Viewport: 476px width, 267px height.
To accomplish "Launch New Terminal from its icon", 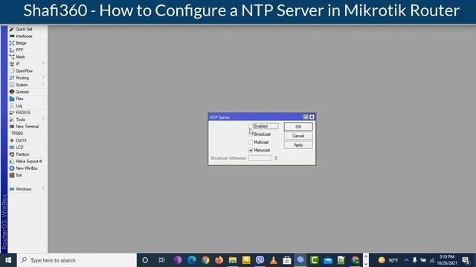I will [x=12, y=127].
